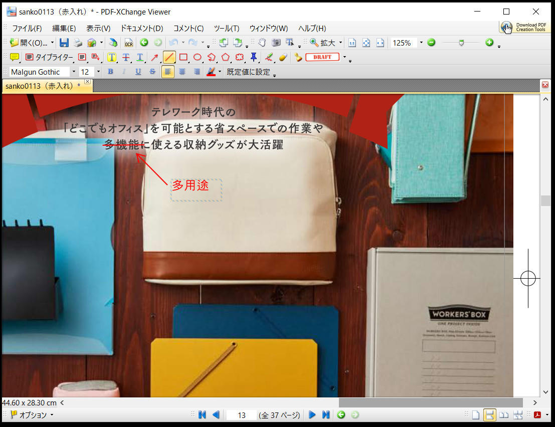Screen dimensions: 555x427
Task: Enable center text alignment
Action: point(182,72)
